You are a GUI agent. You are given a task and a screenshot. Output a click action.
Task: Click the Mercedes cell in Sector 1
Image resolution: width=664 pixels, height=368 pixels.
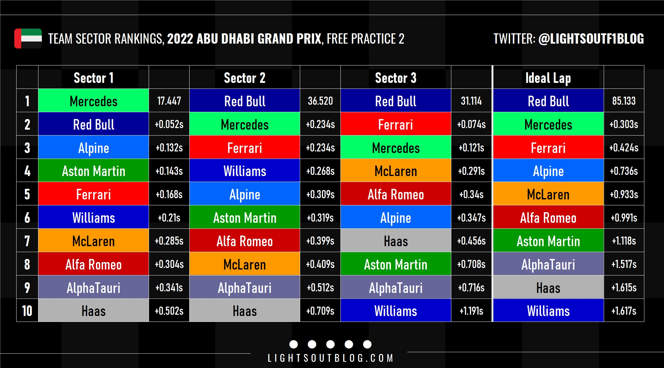click(93, 101)
